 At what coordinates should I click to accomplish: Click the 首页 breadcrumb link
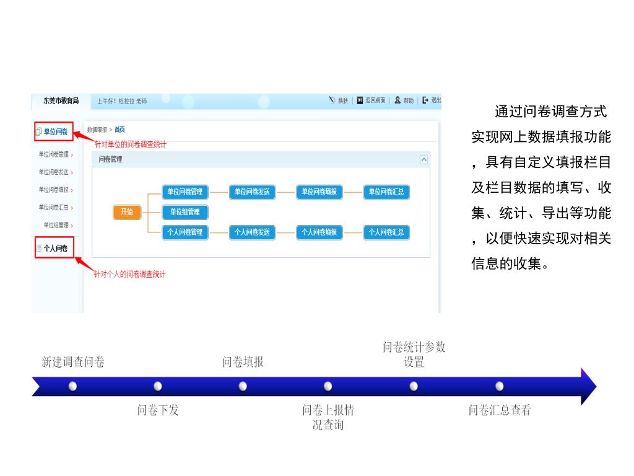coord(119,130)
